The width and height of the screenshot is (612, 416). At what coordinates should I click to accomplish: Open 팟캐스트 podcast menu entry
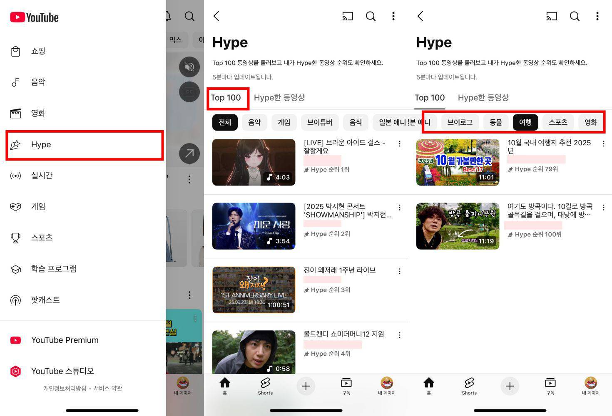pyautogui.click(x=45, y=300)
